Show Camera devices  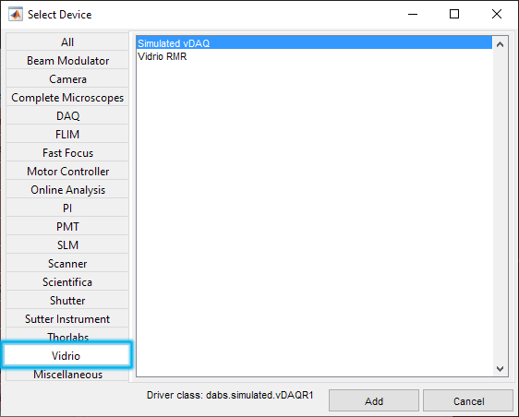[x=67, y=78]
